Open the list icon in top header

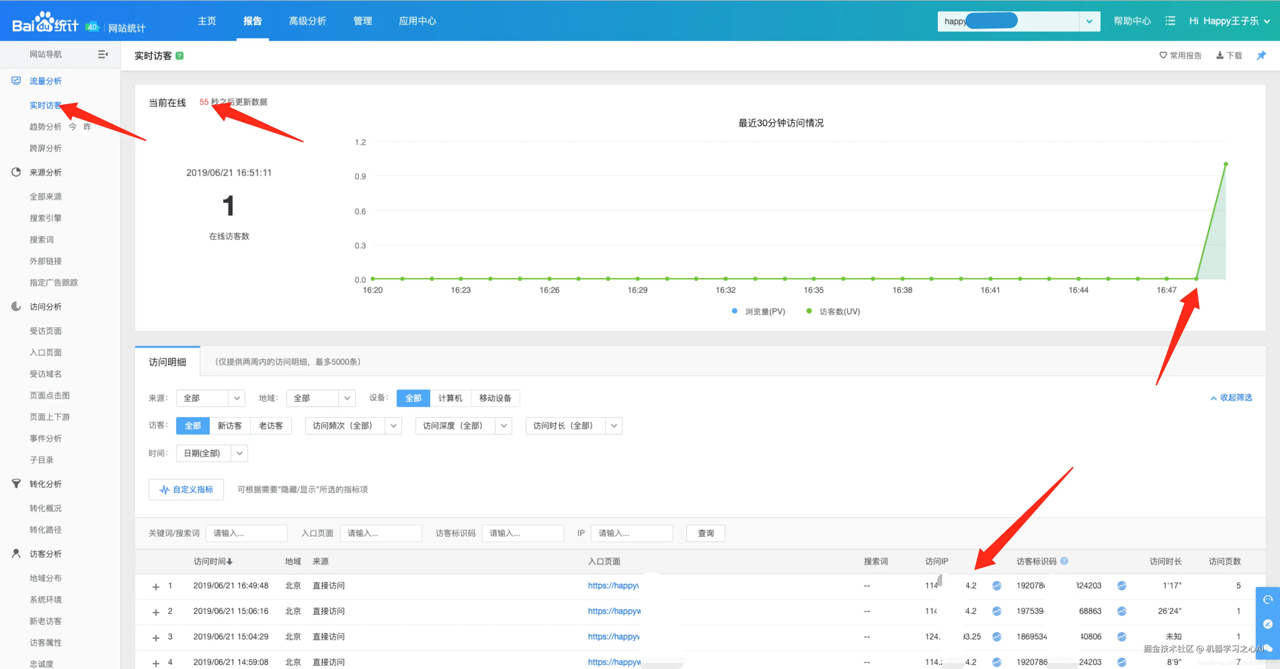(x=1170, y=21)
